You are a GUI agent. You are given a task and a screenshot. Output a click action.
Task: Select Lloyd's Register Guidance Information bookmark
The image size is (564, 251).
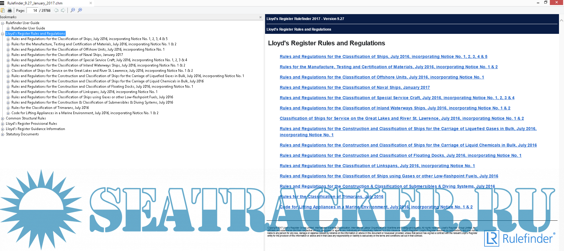pos(35,129)
